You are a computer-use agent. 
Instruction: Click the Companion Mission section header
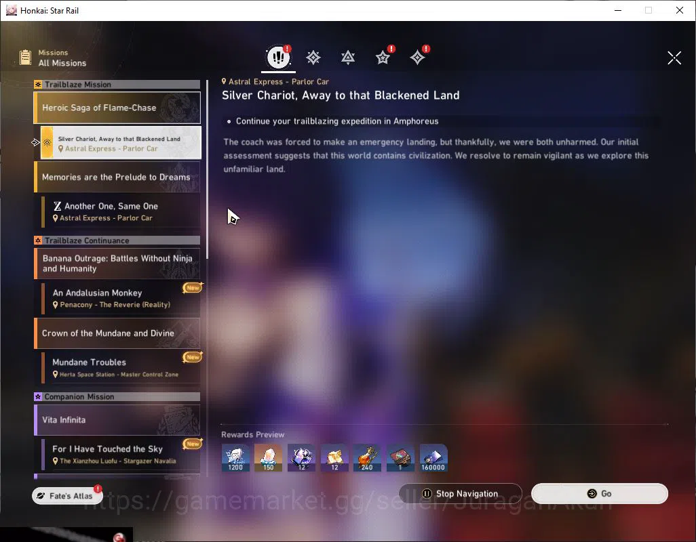117,396
